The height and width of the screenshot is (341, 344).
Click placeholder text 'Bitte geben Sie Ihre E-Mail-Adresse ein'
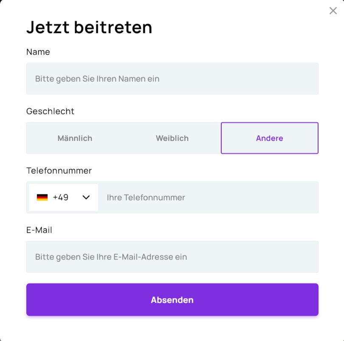point(111,257)
